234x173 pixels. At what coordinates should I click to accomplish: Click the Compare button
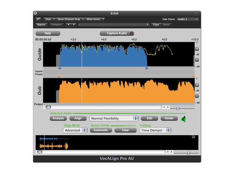56,25
